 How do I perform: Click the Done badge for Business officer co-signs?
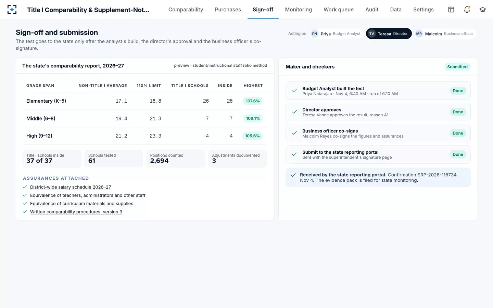pos(458,133)
